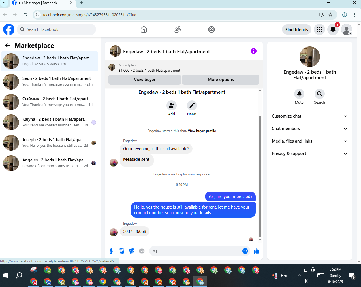
Task: Open a new browser tab
Action: [x=81, y=3]
